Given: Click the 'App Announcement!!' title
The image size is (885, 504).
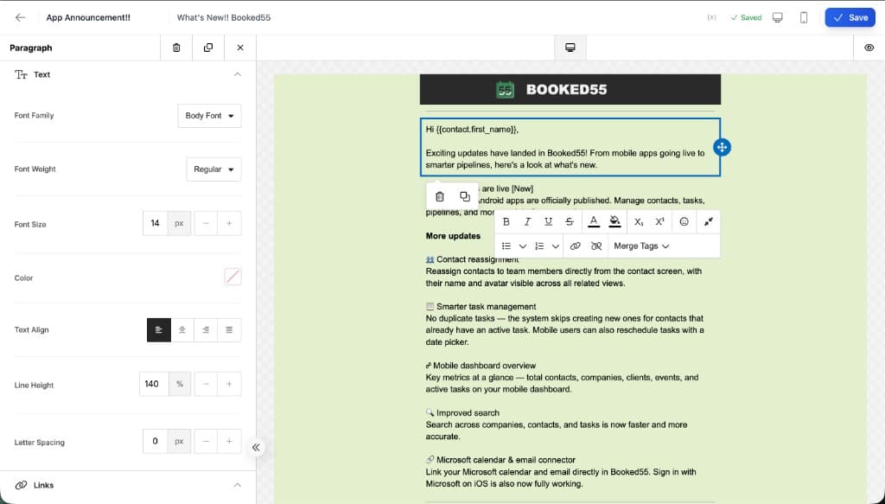Looking at the screenshot, I should 88,17.
